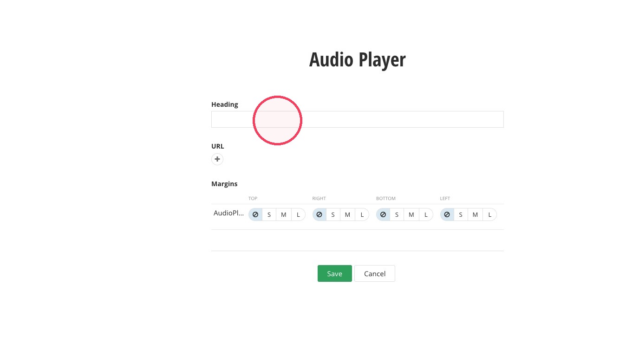Set top margin to L

[x=299, y=214]
